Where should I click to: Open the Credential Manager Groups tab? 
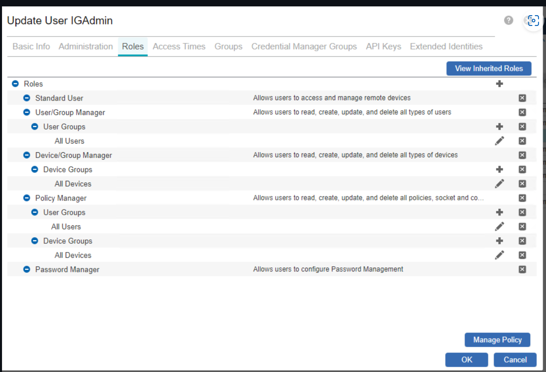(x=304, y=46)
